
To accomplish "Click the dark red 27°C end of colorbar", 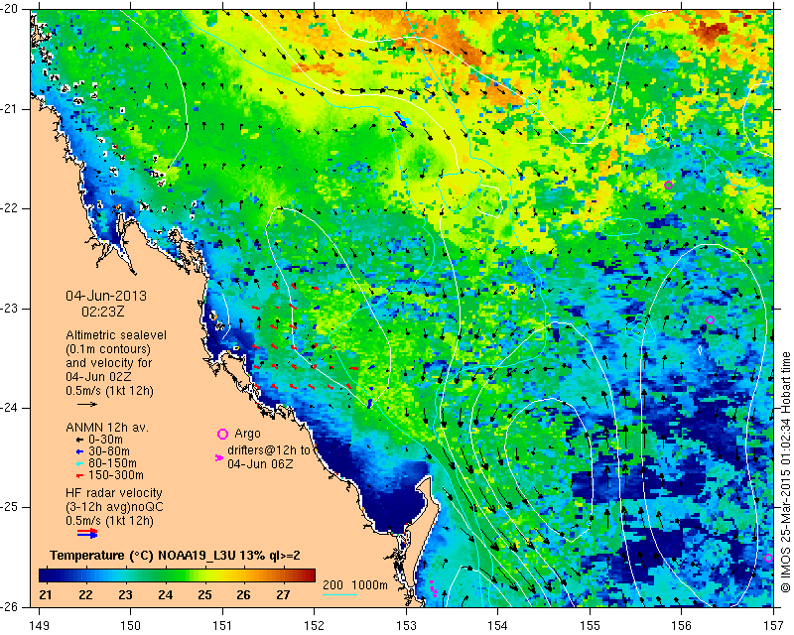I will (x=309, y=575).
